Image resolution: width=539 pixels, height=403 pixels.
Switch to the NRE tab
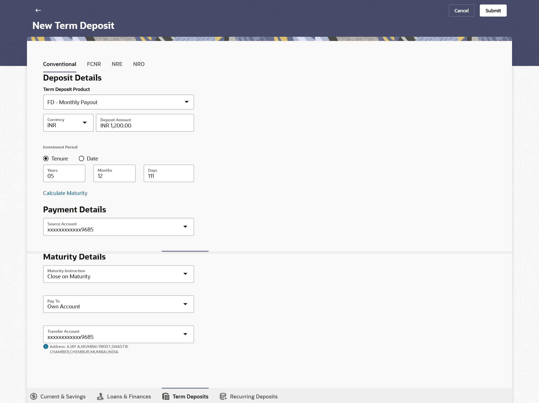117,64
